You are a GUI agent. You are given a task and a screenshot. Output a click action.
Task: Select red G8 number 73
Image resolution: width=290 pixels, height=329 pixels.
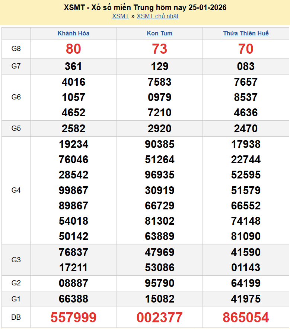pyautogui.click(x=159, y=49)
